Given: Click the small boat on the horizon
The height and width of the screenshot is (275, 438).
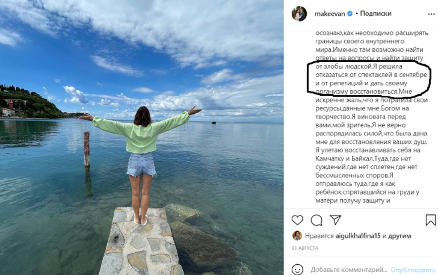Looking at the screenshot, I should coord(214,122).
